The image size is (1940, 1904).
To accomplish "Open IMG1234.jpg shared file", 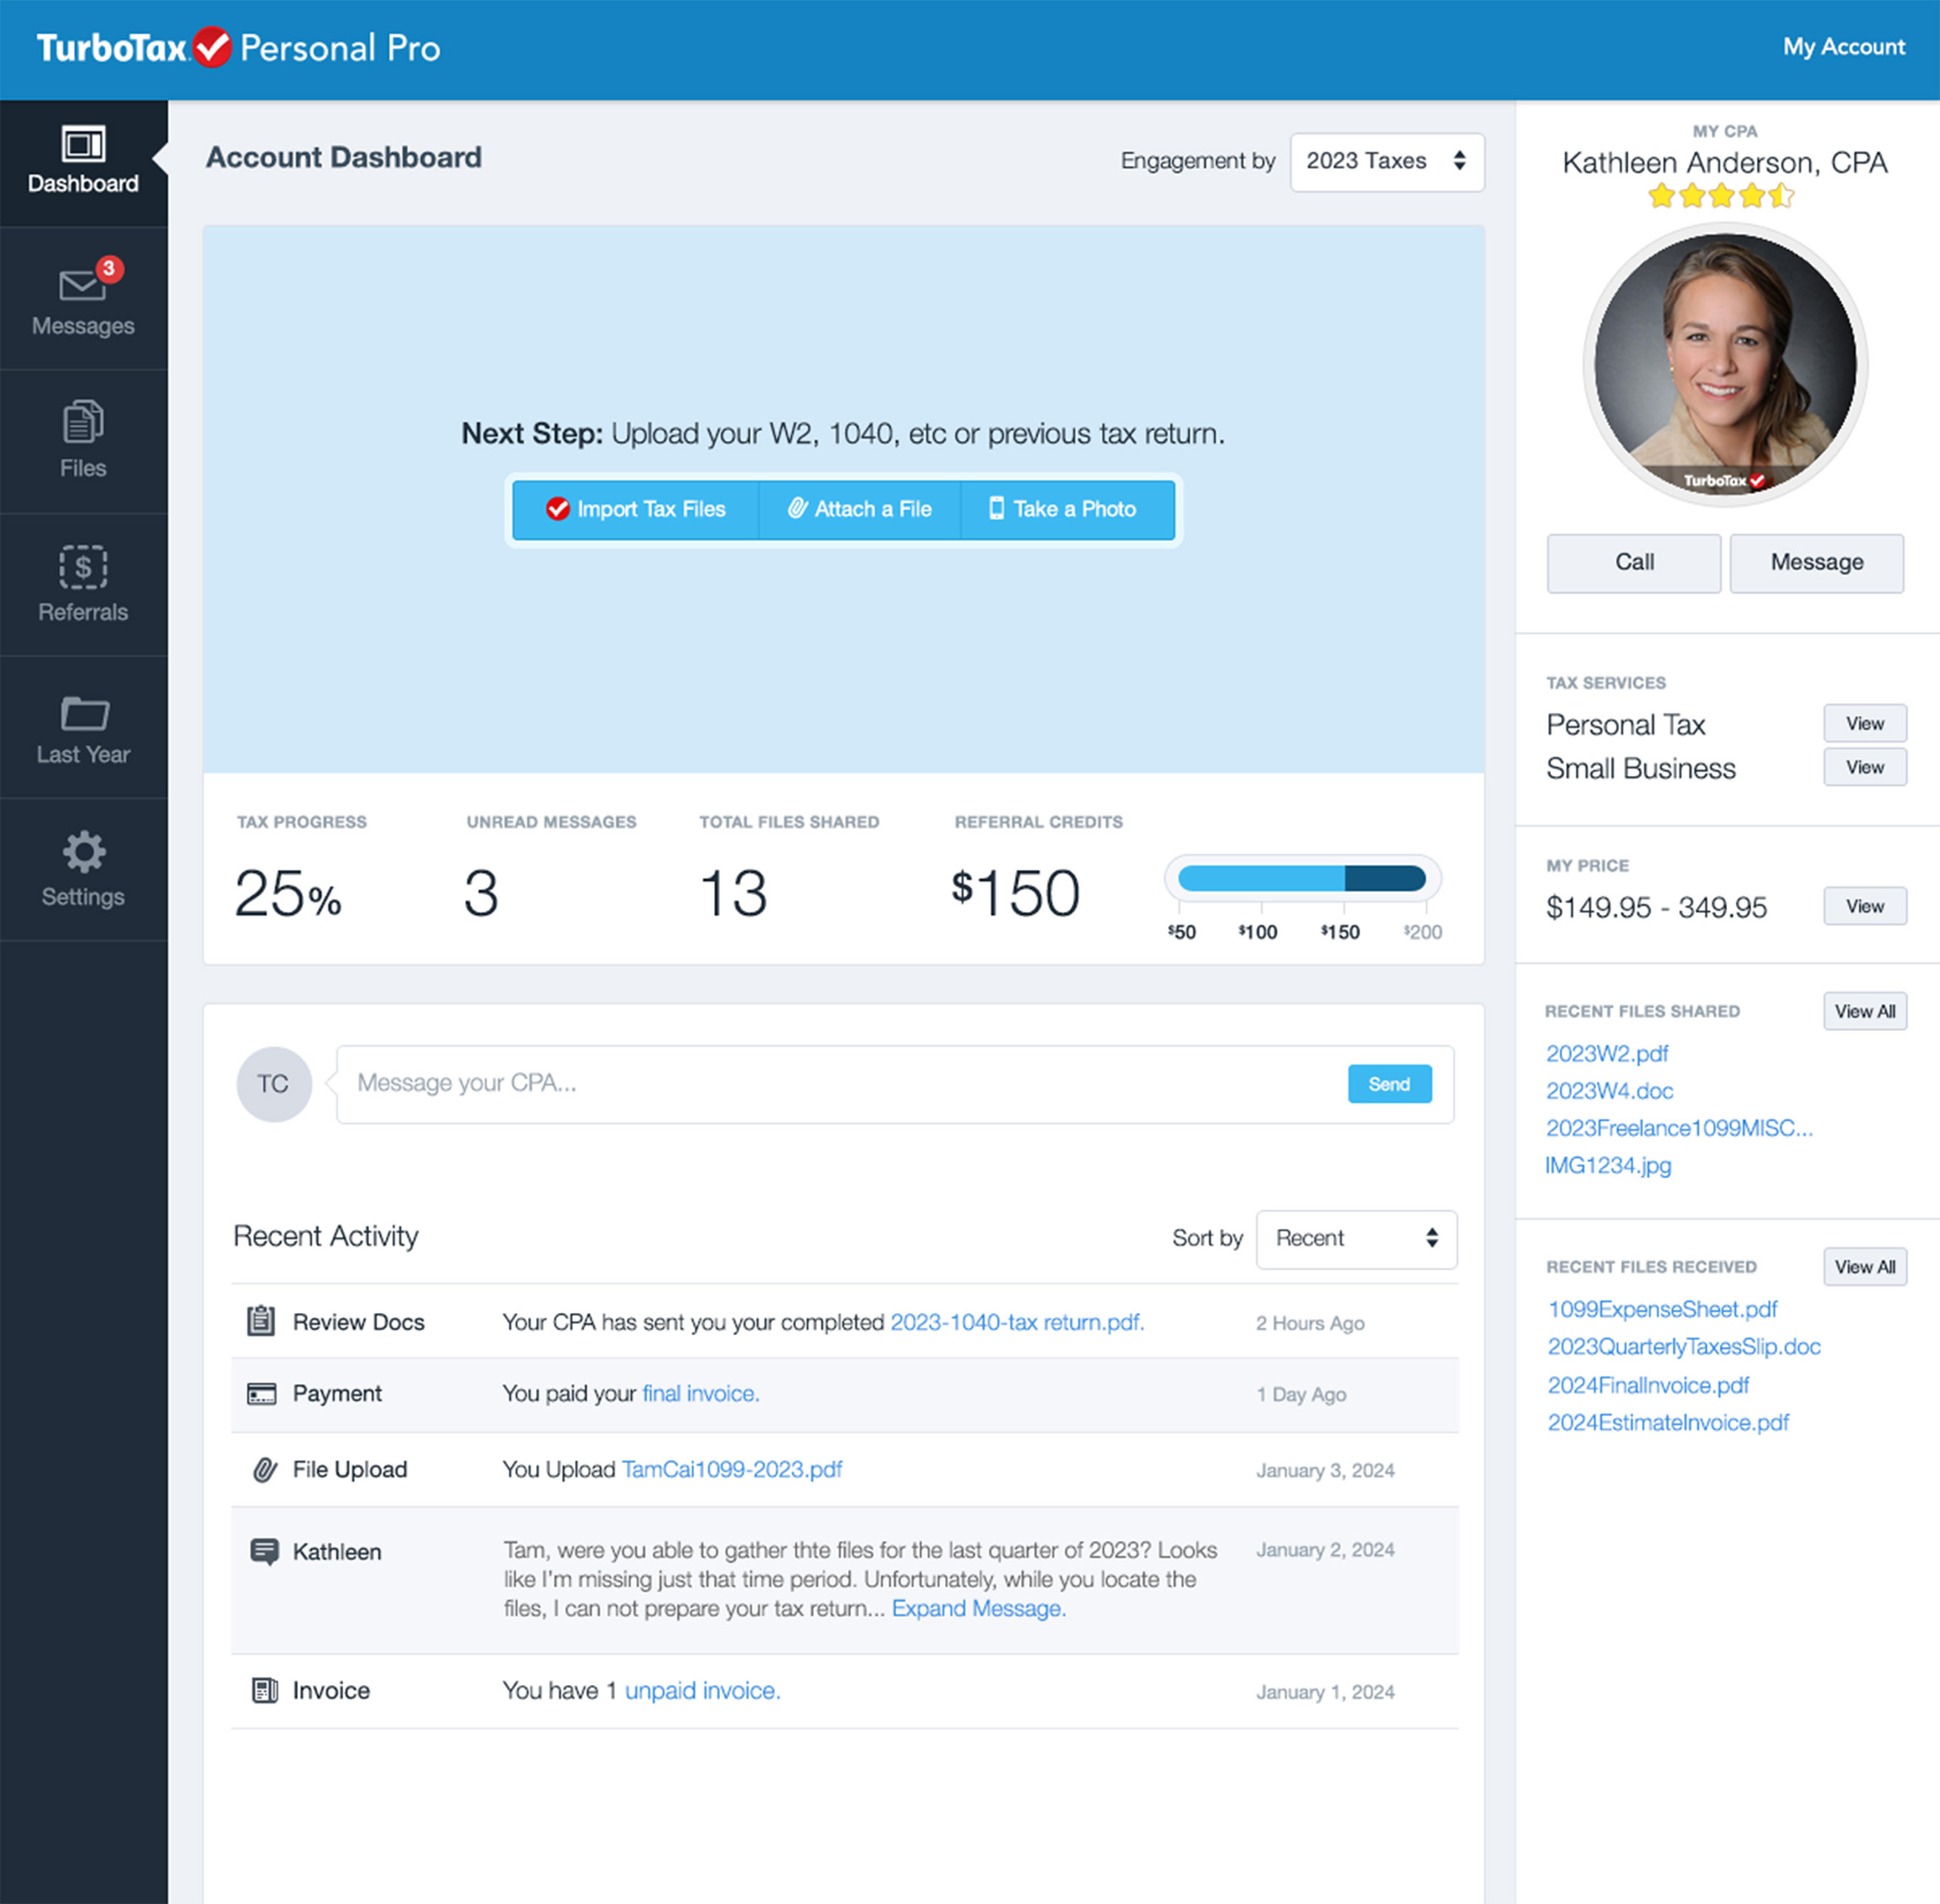I will pos(1608,1165).
